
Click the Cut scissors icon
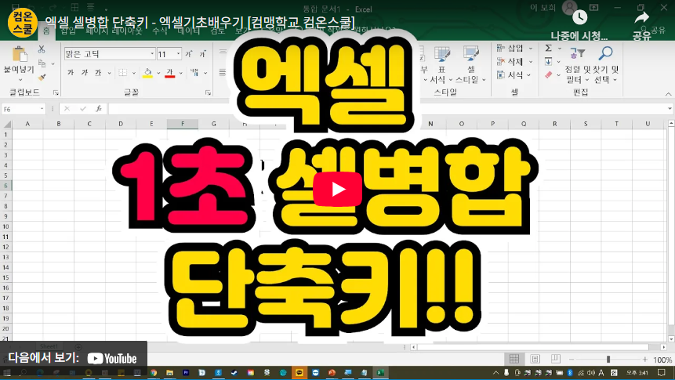pos(42,49)
